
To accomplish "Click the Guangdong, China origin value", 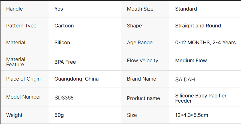I will 77,79.
